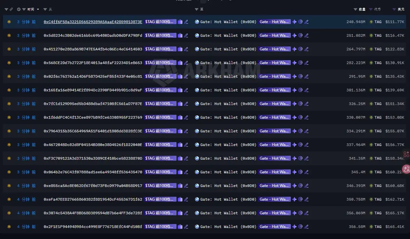The height and width of the screenshot is (239, 410).
Task: Open sender address starting 0x3074c5438A4
Action: coord(93,213)
